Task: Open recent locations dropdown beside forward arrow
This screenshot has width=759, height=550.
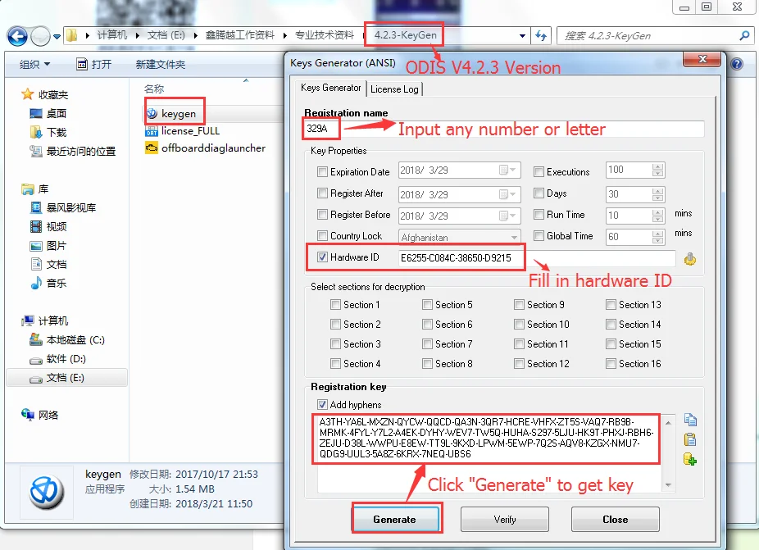Action: click(x=57, y=36)
